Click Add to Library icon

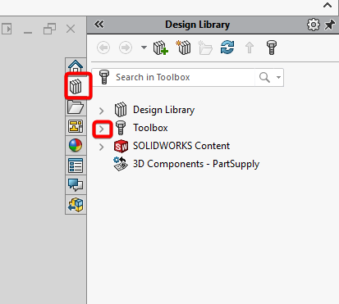[x=160, y=48]
